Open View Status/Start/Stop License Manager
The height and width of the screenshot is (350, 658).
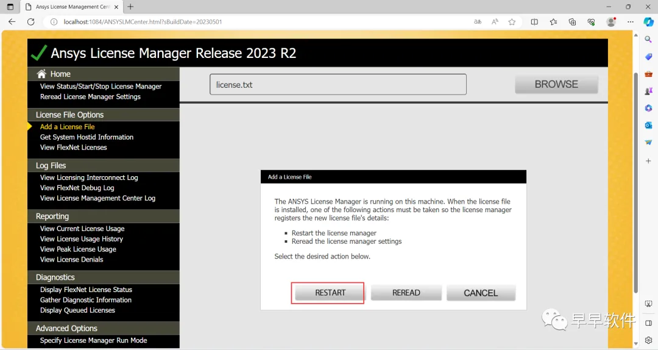pos(101,86)
